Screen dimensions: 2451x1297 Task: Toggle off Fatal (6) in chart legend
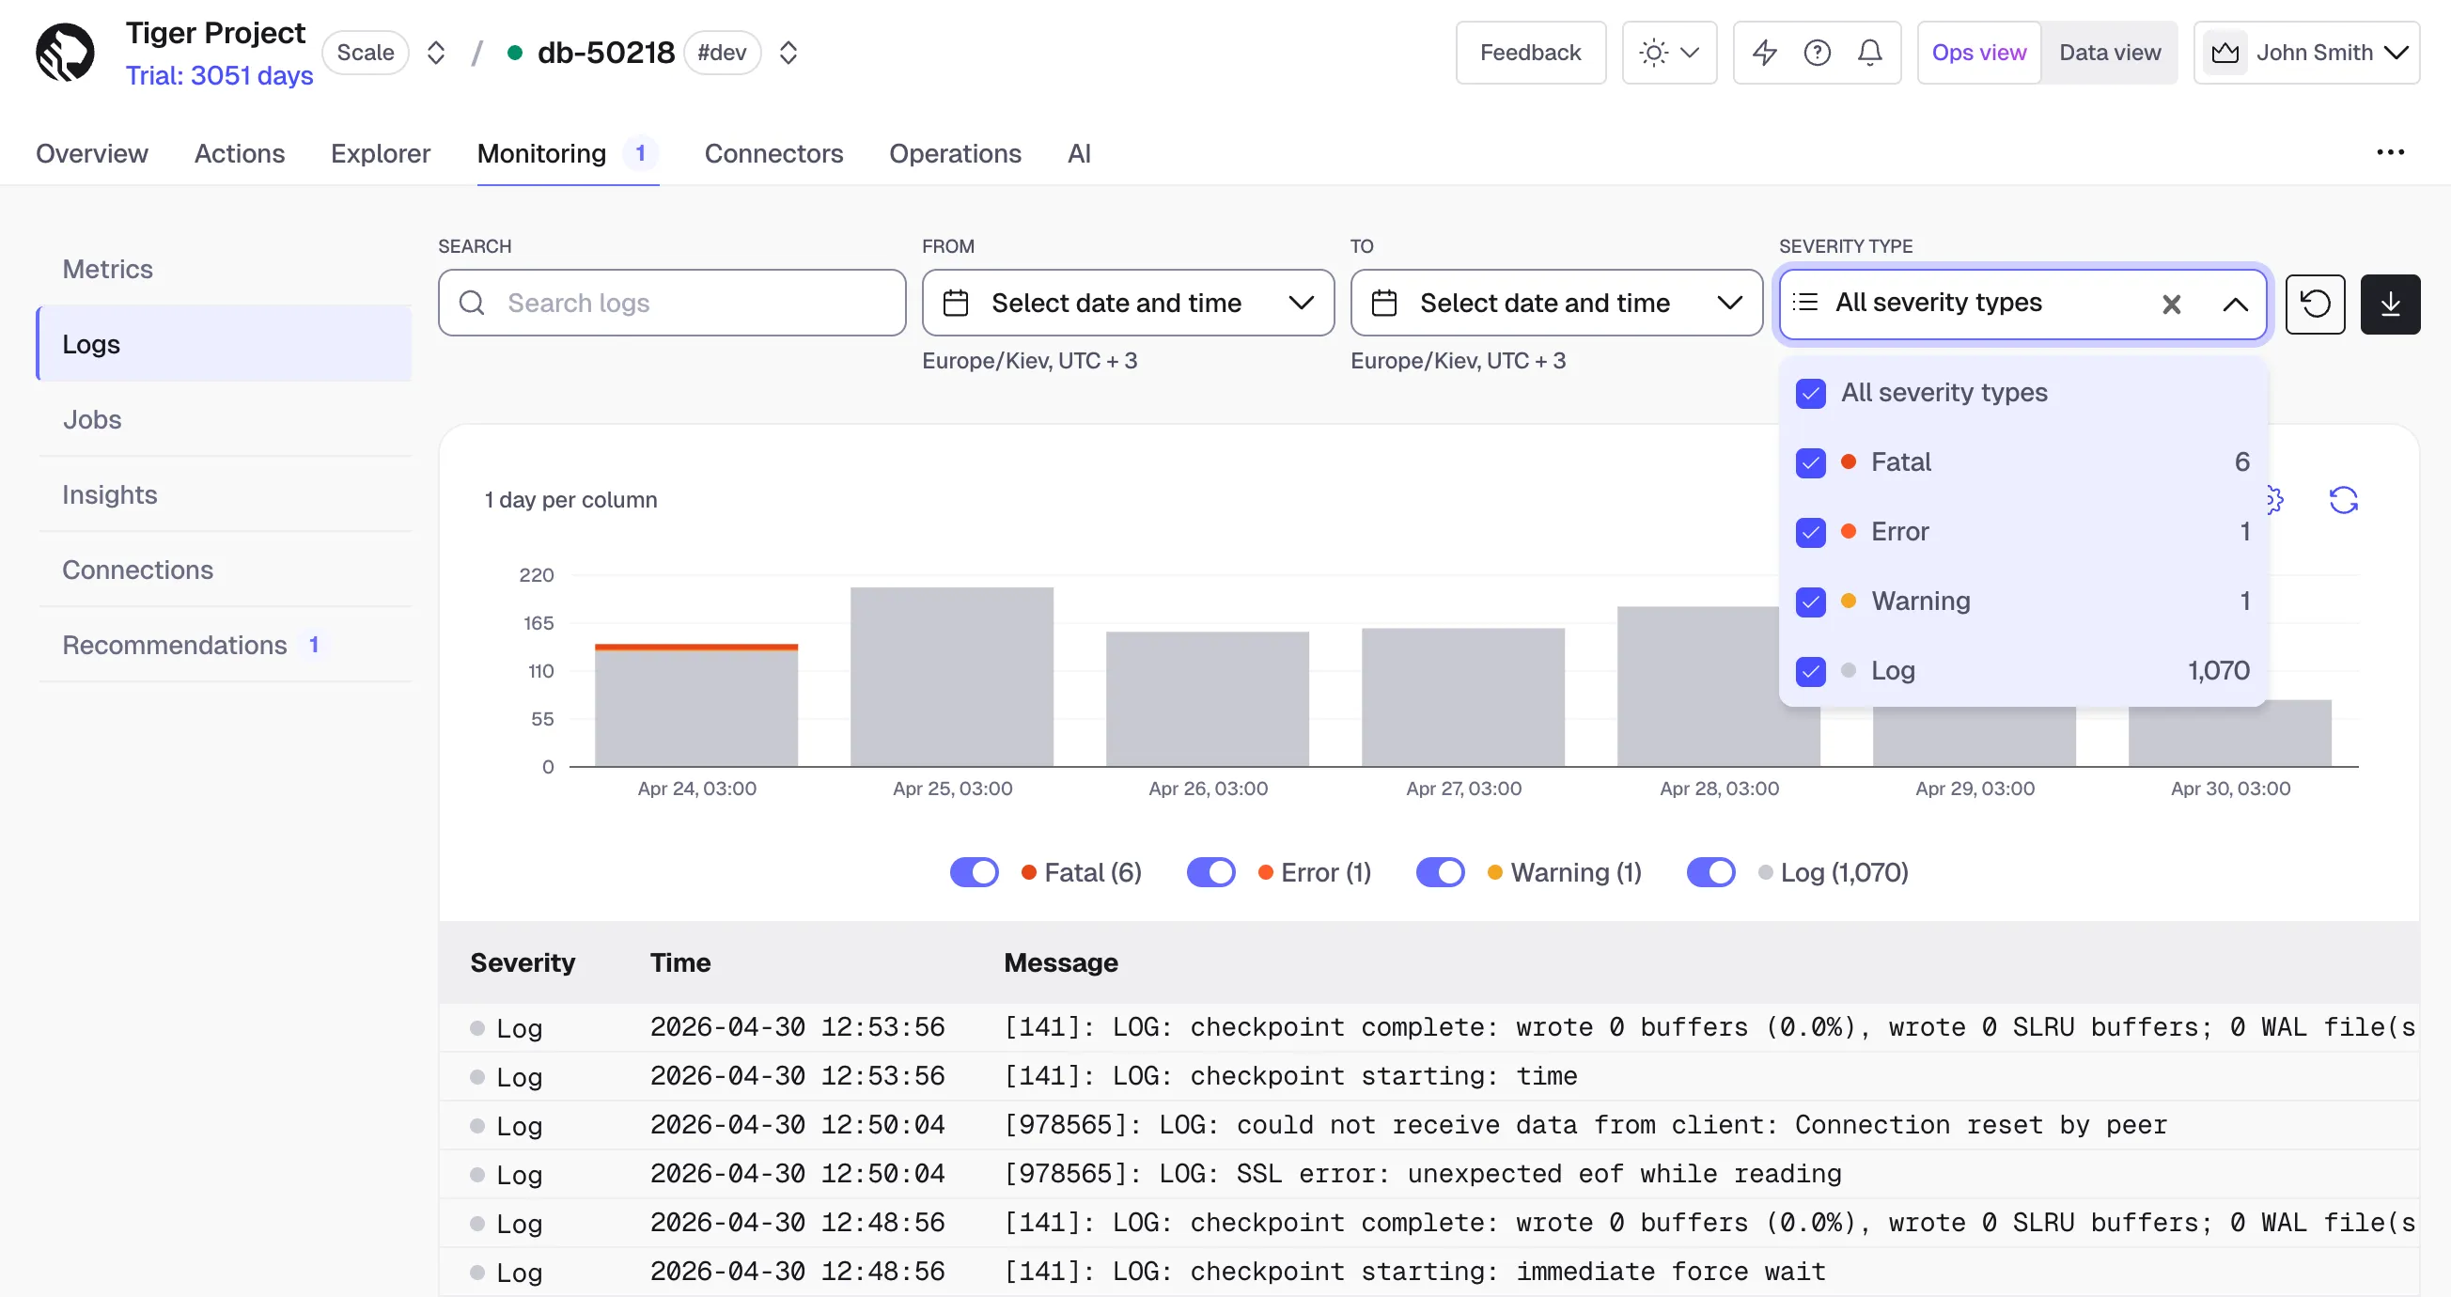click(974, 871)
